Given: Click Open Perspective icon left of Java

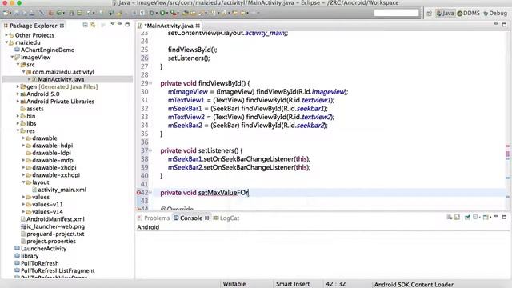Looking at the screenshot, I should pos(430,14).
